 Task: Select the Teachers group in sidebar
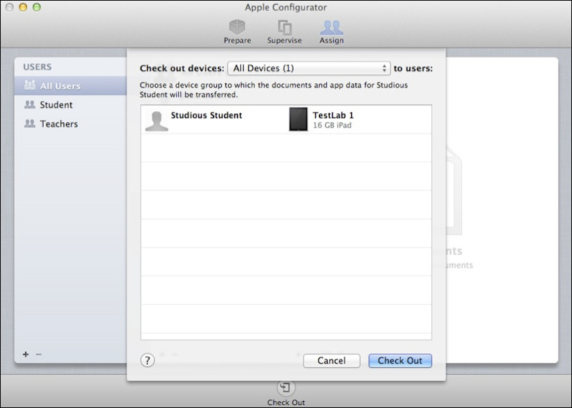70,124
